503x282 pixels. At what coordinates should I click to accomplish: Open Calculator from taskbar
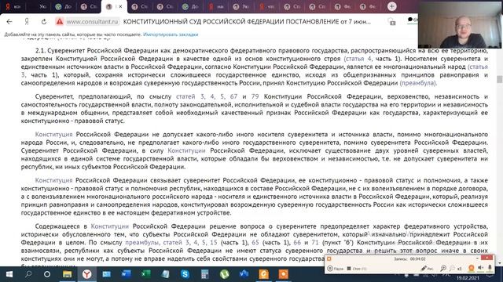pyautogui.click(x=204, y=274)
